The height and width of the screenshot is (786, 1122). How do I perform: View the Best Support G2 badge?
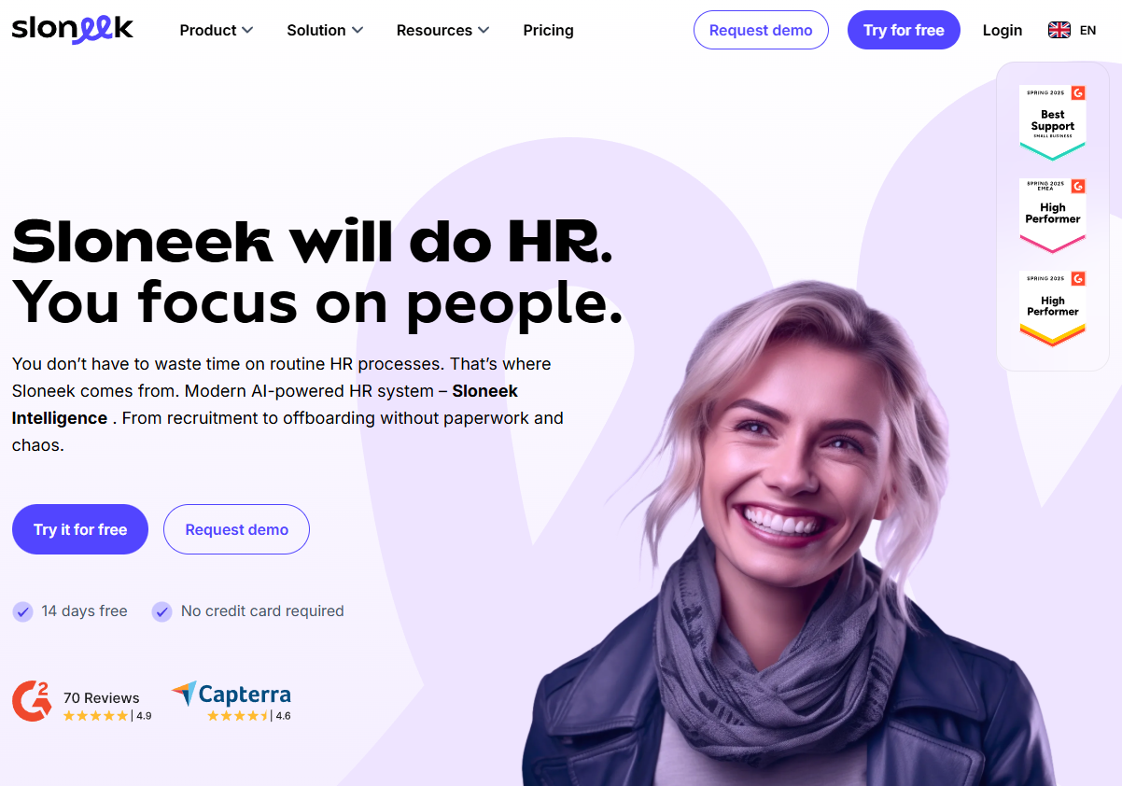click(x=1052, y=122)
